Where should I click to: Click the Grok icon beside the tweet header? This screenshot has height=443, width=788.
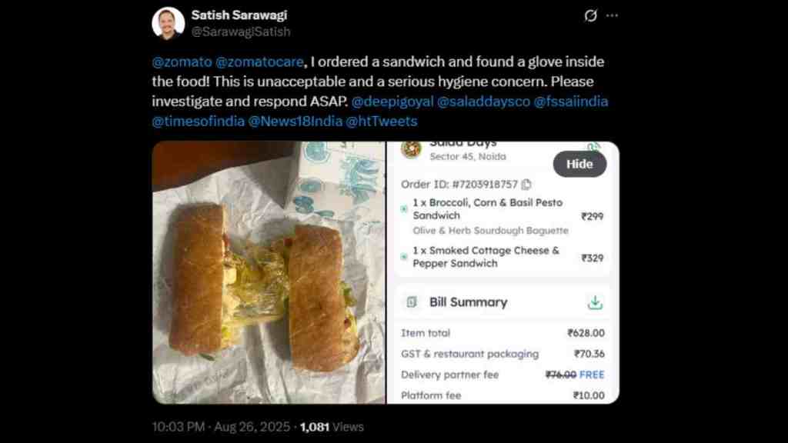tap(591, 15)
